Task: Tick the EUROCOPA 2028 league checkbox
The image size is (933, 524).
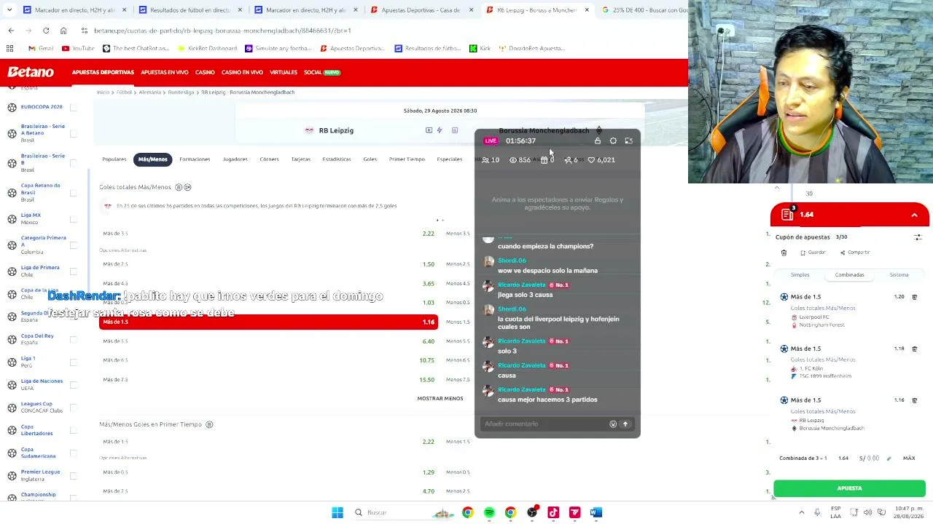Action: (73, 107)
